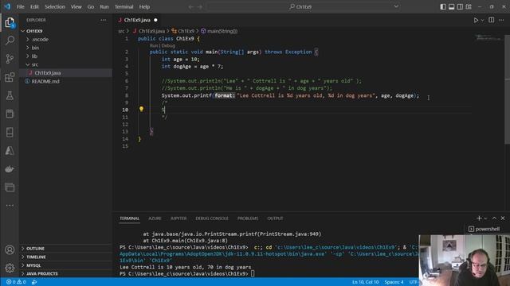Open the Accounts icon
Screen dimensions: 510x286
tap(10, 249)
